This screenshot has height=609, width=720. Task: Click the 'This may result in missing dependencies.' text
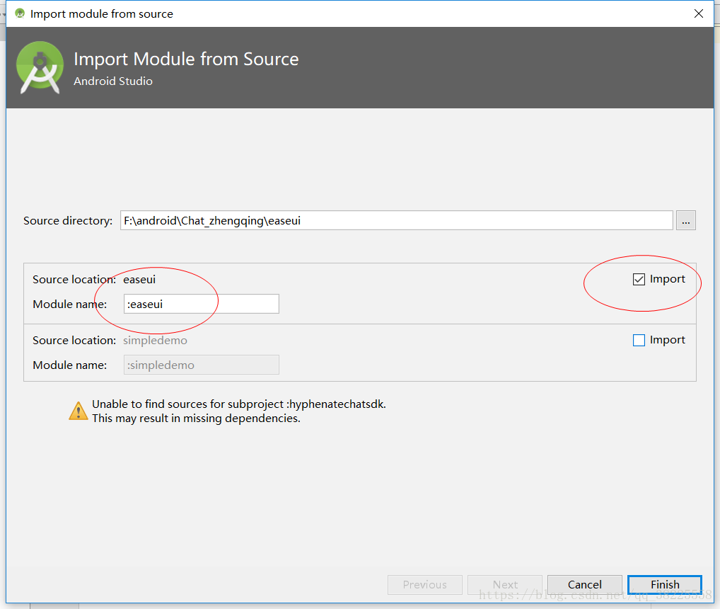coord(196,419)
